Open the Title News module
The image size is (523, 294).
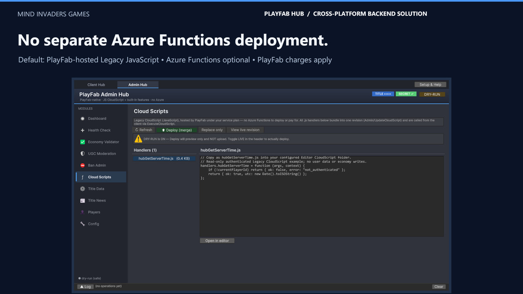pyautogui.click(x=101, y=201)
